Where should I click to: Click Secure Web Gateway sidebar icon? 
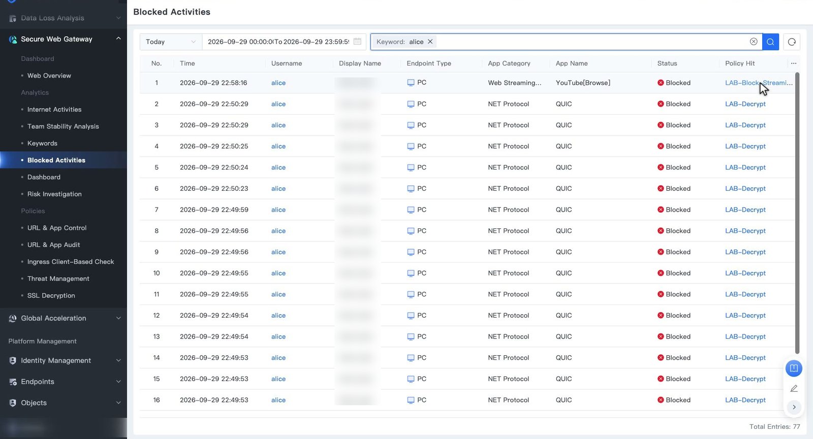pos(13,39)
